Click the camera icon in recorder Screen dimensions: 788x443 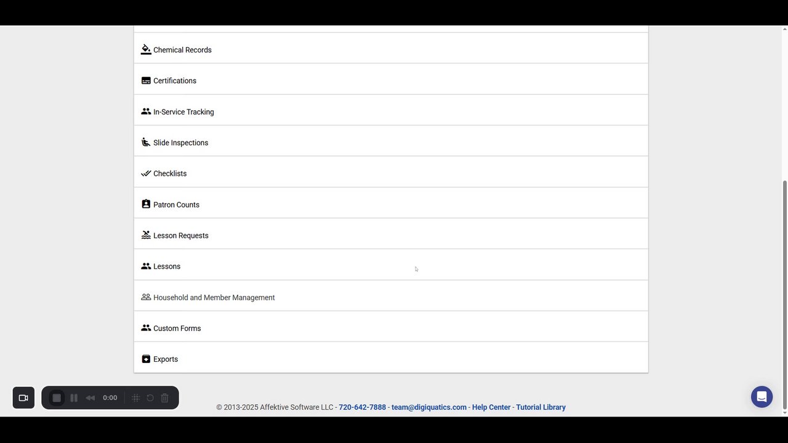23,397
